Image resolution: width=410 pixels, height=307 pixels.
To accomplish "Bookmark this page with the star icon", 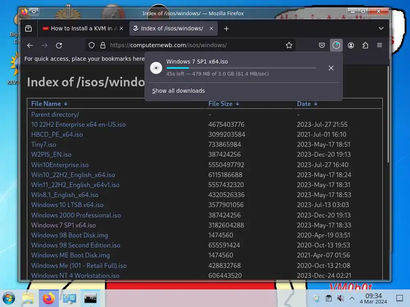I will (x=289, y=45).
